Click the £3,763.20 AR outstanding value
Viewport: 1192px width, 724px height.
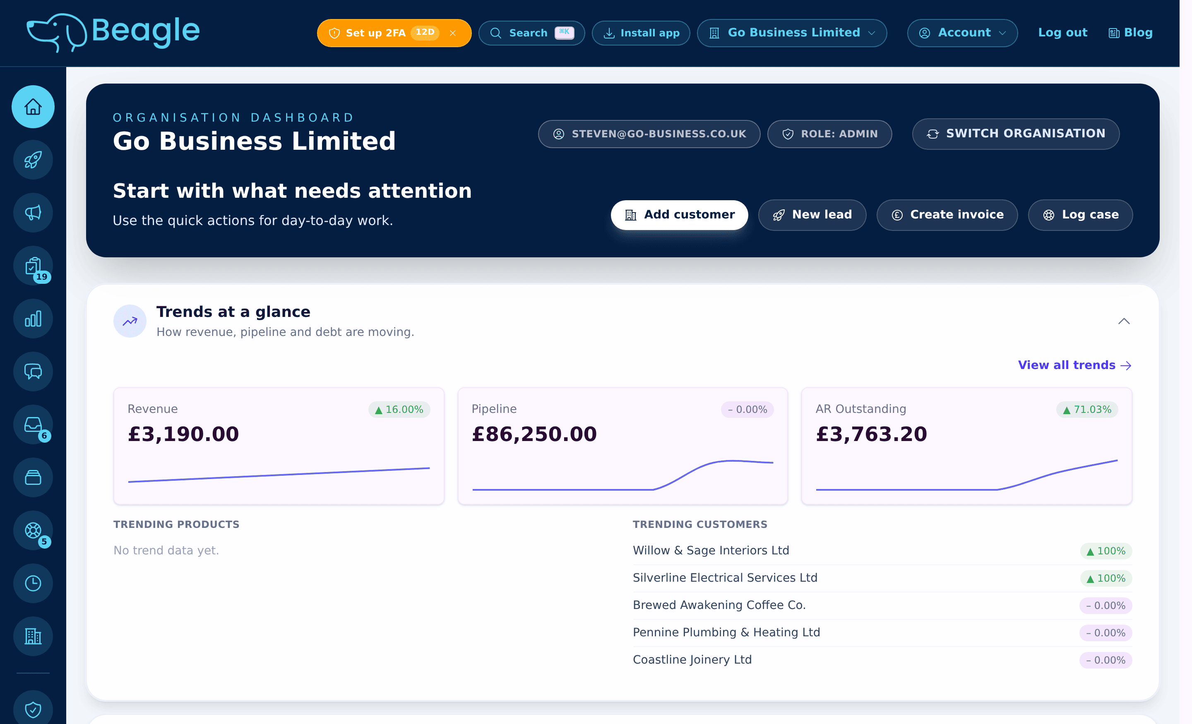pos(871,434)
